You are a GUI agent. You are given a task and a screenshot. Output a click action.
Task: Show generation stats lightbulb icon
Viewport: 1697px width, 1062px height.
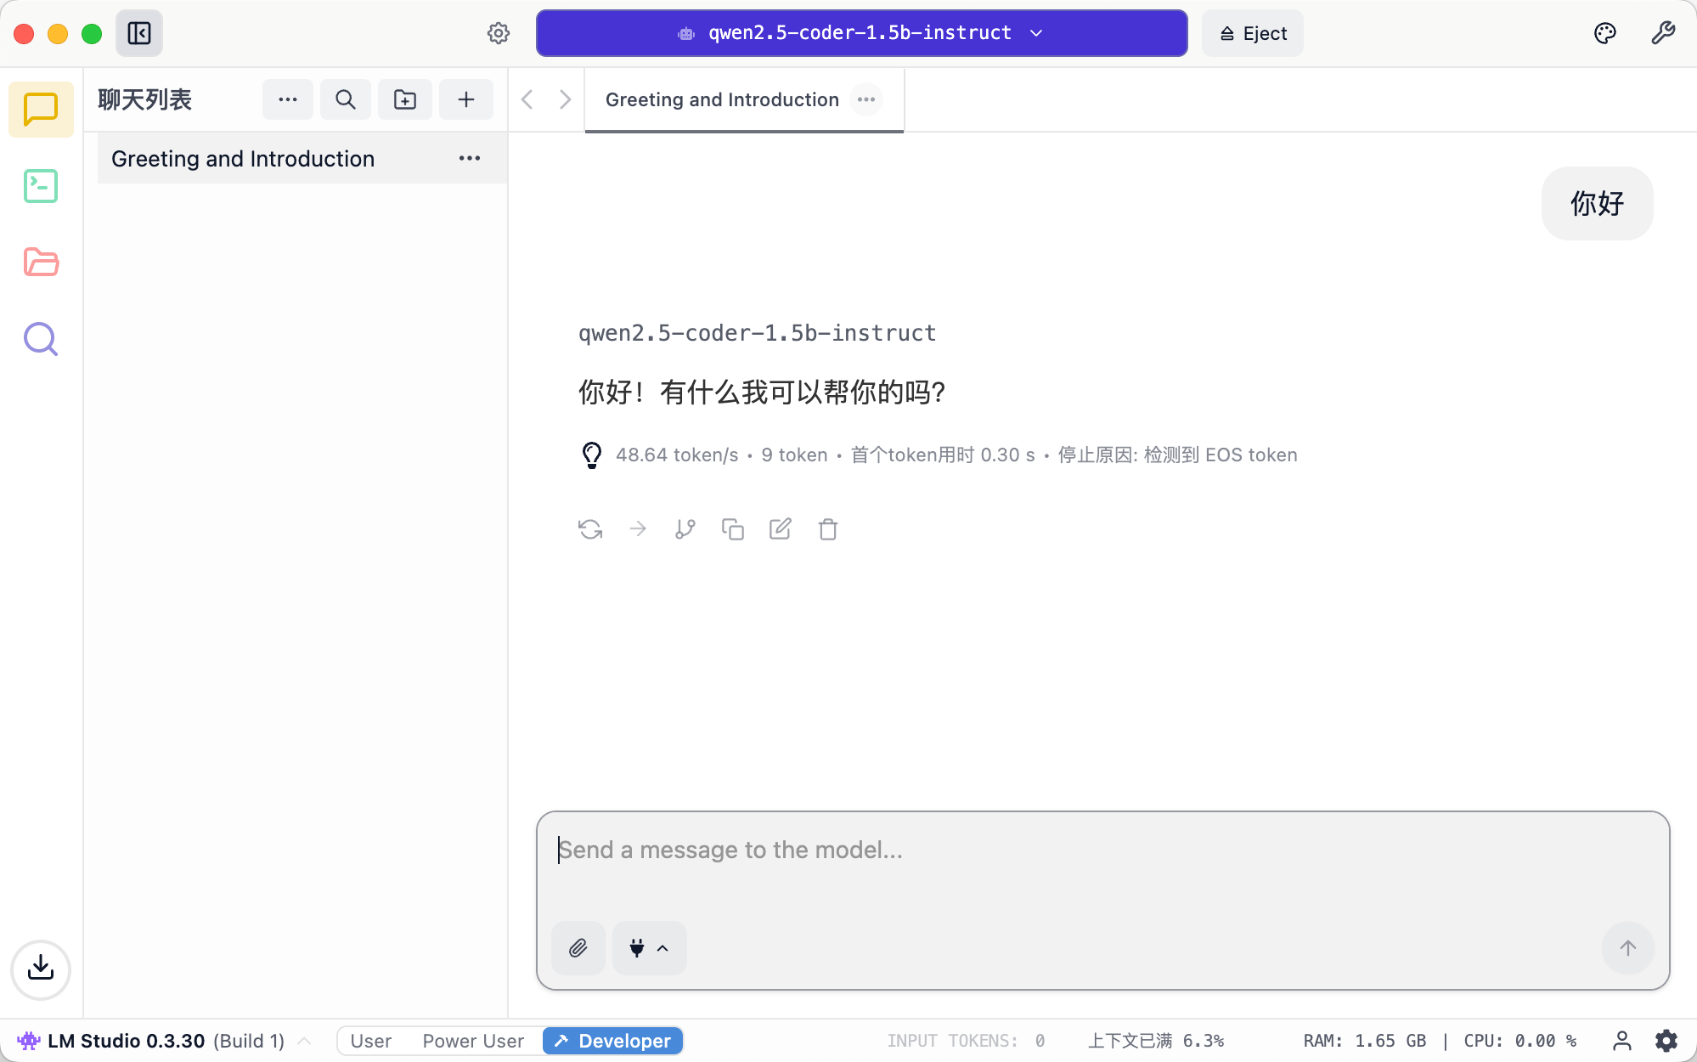(592, 455)
